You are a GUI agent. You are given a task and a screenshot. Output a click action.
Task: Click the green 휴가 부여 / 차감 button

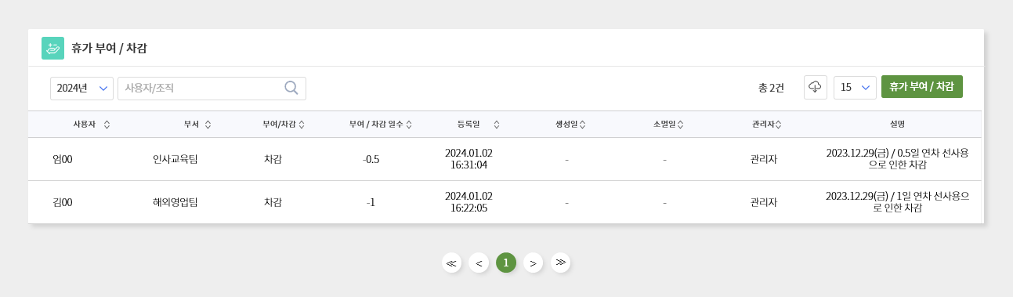921,86
